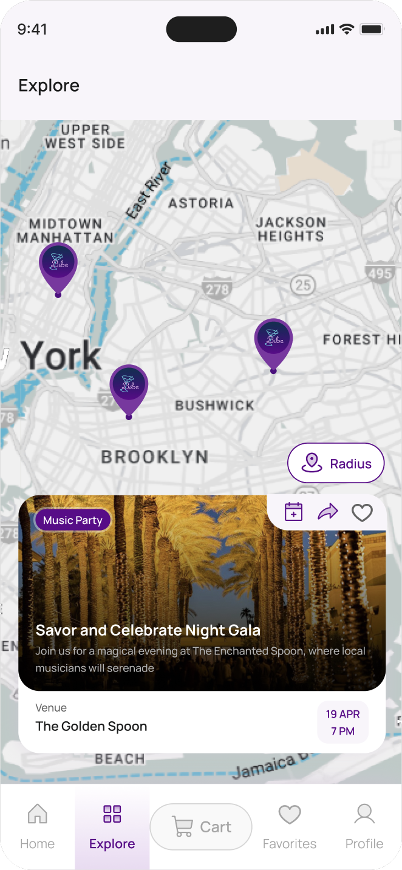Viewport: 402px width, 870px height.
Task: Open the Savor and Celebrate Night Gala title
Action: point(148,630)
